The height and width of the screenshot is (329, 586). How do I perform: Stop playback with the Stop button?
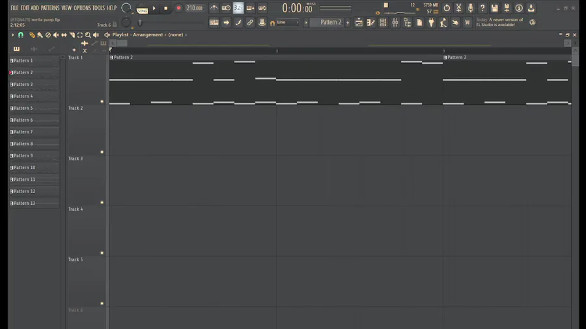coord(166,8)
